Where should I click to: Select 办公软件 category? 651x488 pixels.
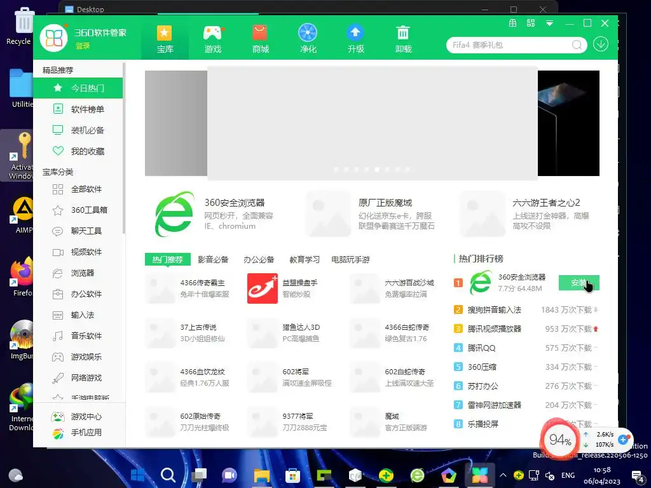coord(78,294)
